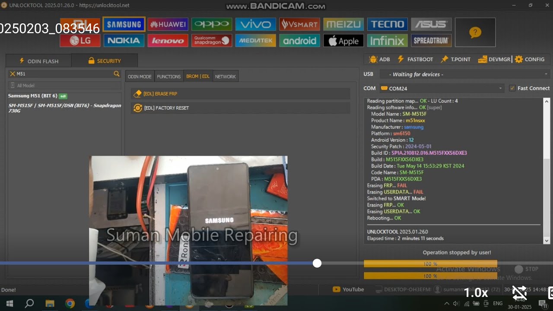Screen dimensions: 553x311
Task: Open the Qualcomm Snapdragon section
Action: click(212, 41)
